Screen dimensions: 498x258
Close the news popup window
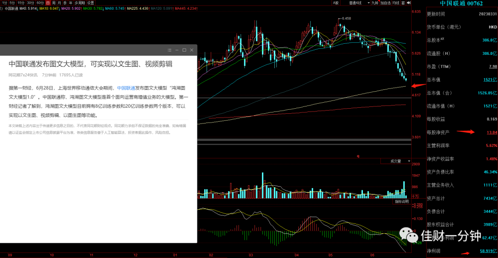pyautogui.click(x=191, y=50)
